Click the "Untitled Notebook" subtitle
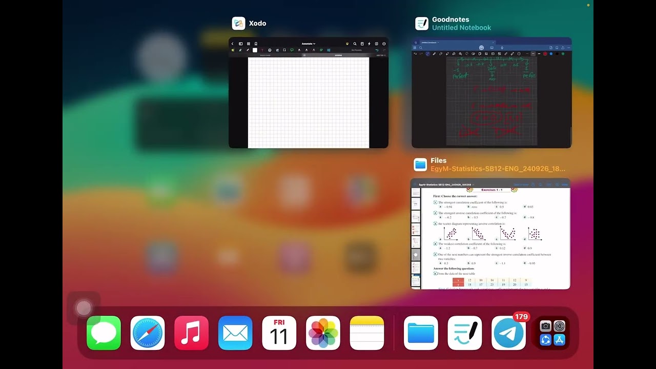 coord(461,28)
